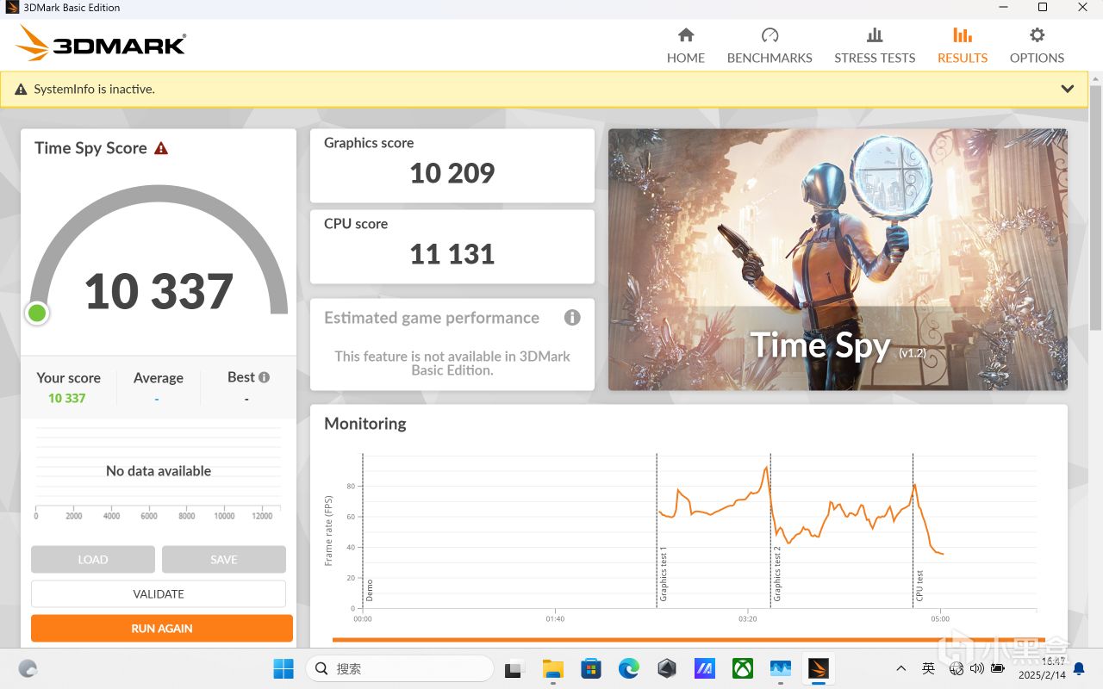Open the Windows Start menu
The width and height of the screenshot is (1103, 689).
[283, 668]
